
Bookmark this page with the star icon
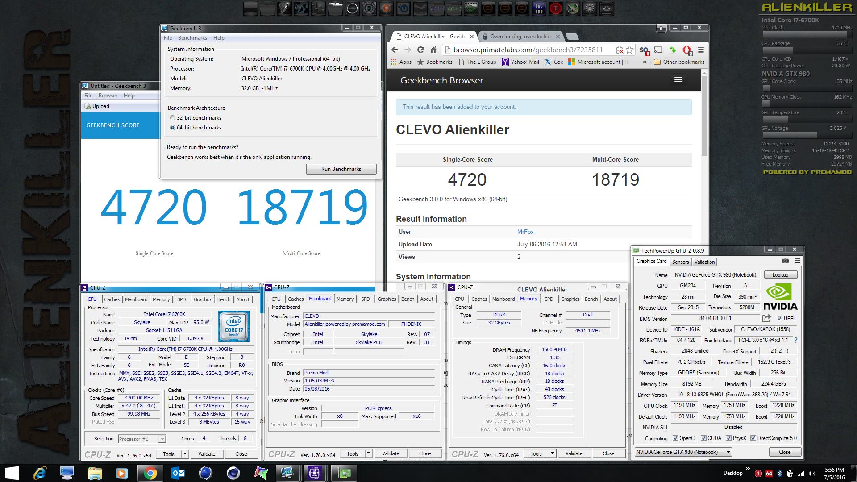(630, 50)
